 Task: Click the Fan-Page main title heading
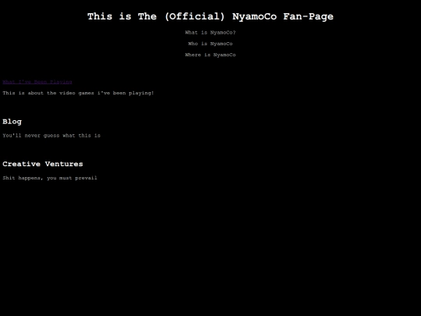(210, 16)
